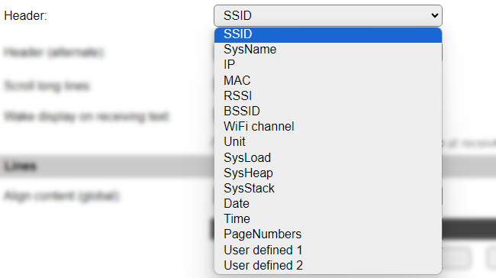This screenshot has width=496, height=278.
Task: Open the Header dropdown showing SSID
Action: click(x=328, y=15)
